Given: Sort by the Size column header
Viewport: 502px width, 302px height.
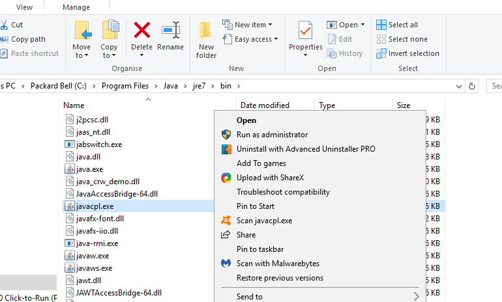Looking at the screenshot, I should pyautogui.click(x=404, y=105).
